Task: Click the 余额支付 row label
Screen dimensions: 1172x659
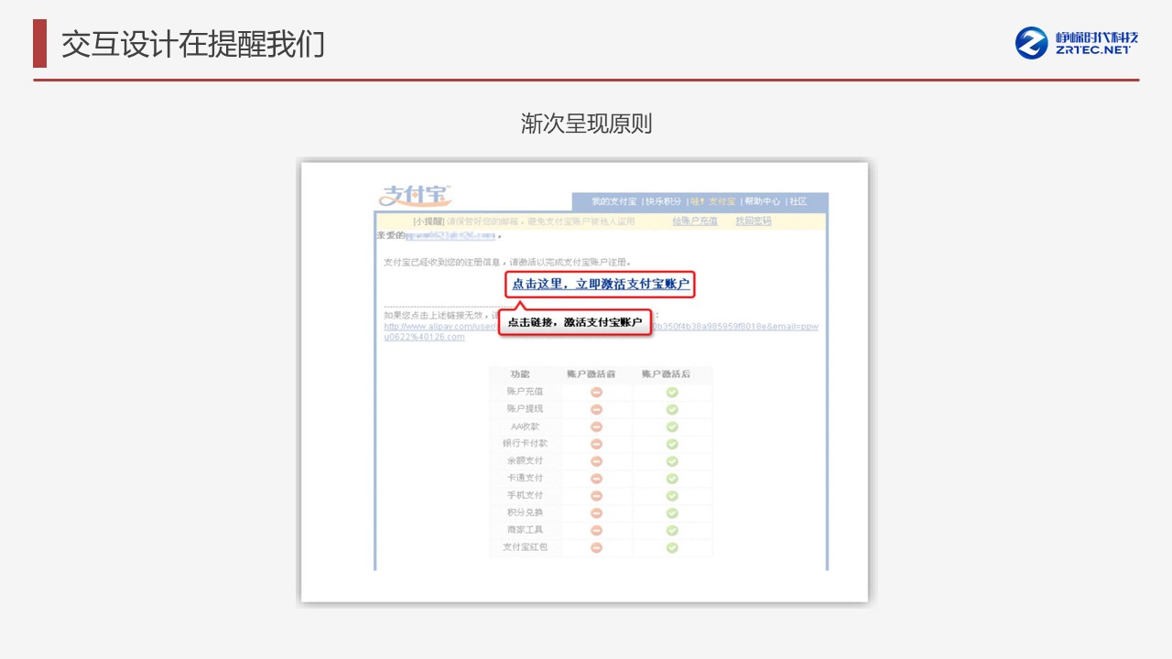Action: (525, 461)
